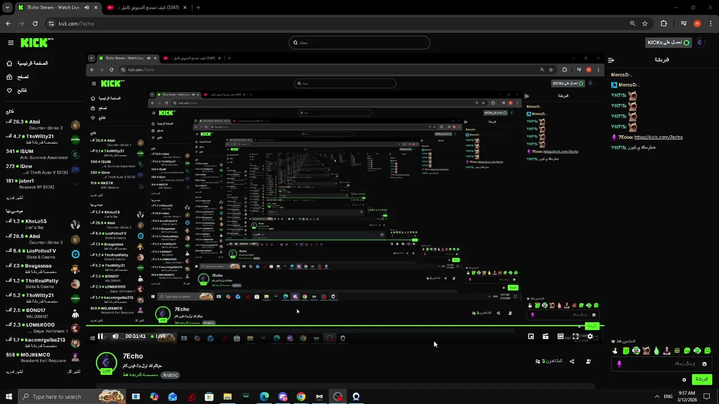Reload the page in Chrome
Viewport: 719px width, 404px height.
click(35, 24)
